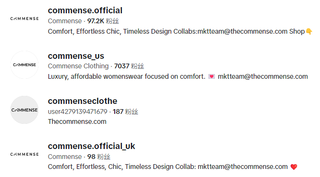The height and width of the screenshot is (177, 320).
Task: Click the 187 followers count
Action: coord(125,112)
